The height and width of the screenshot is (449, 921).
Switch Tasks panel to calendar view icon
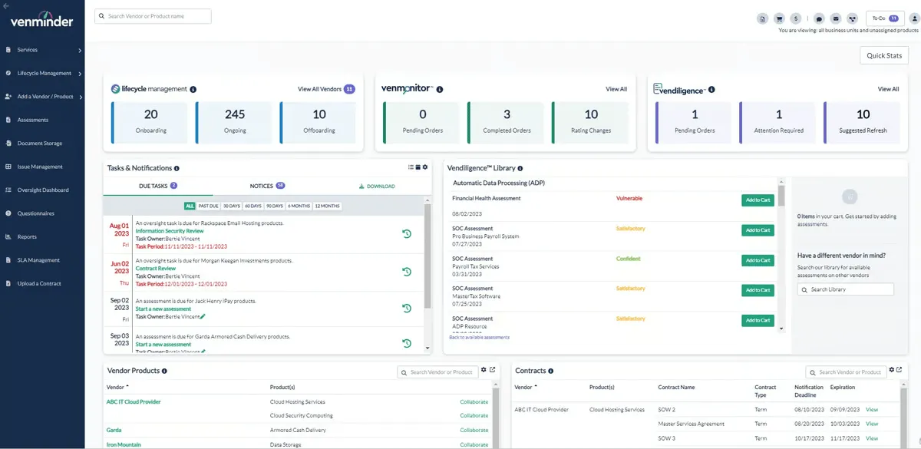click(418, 167)
